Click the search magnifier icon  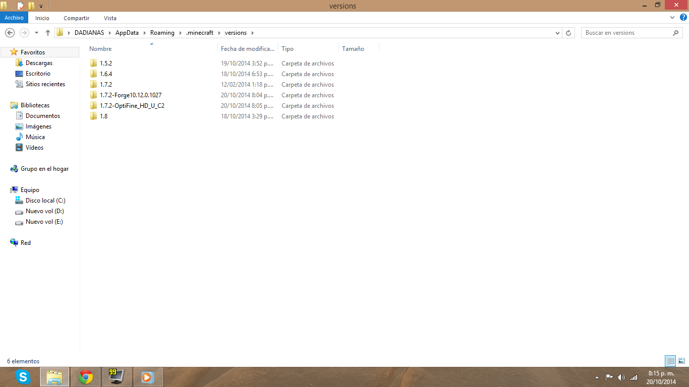676,33
